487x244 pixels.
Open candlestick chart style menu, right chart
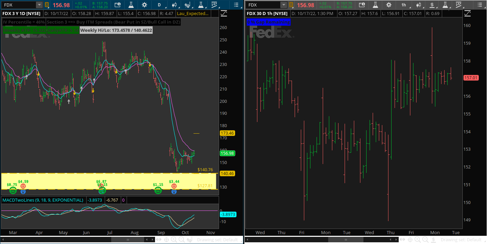[x=419, y=5]
